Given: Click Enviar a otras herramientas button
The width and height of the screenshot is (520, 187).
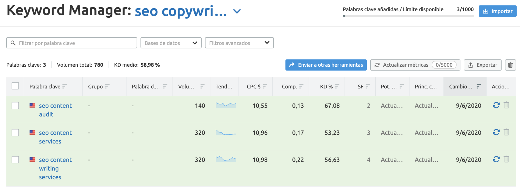Looking at the screenshot, I should 326,65.
